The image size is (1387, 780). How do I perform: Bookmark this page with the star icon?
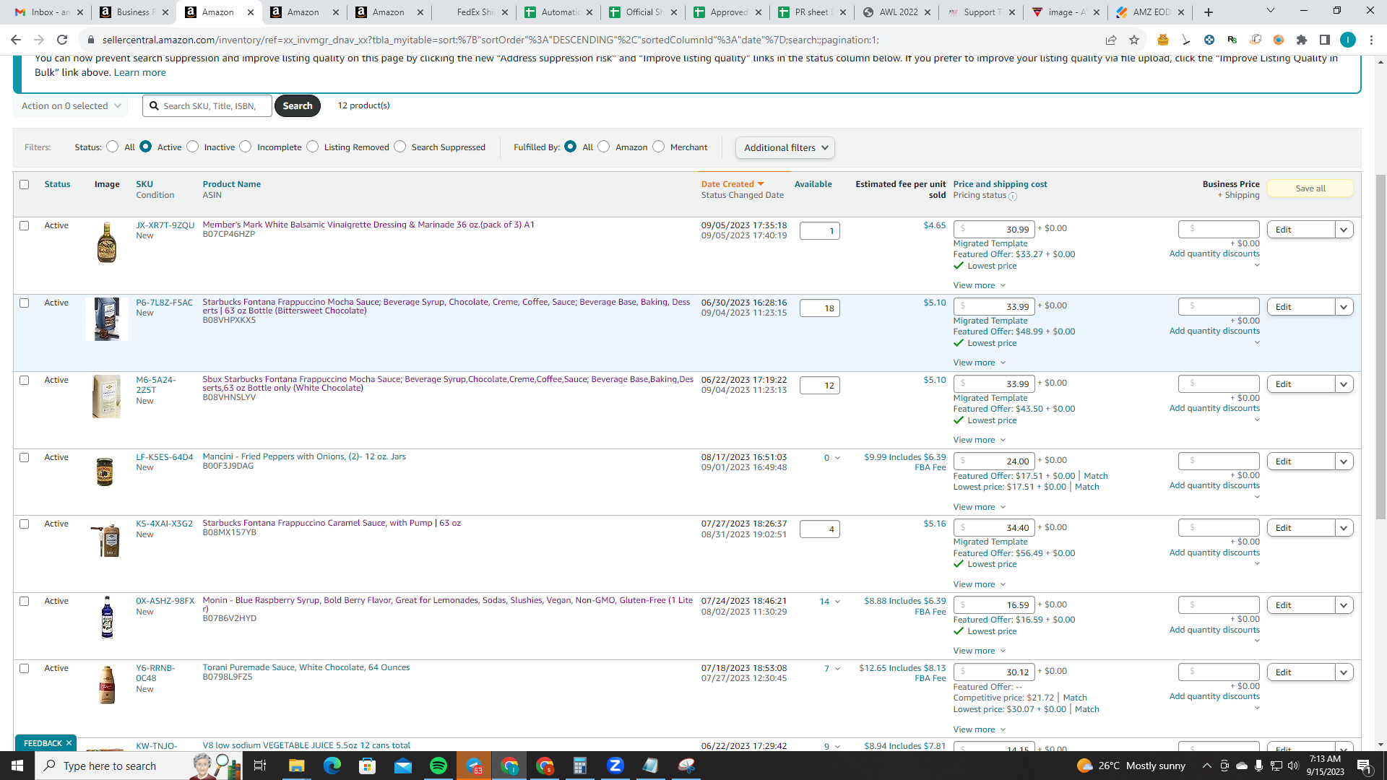click(x=1134, y=40)
